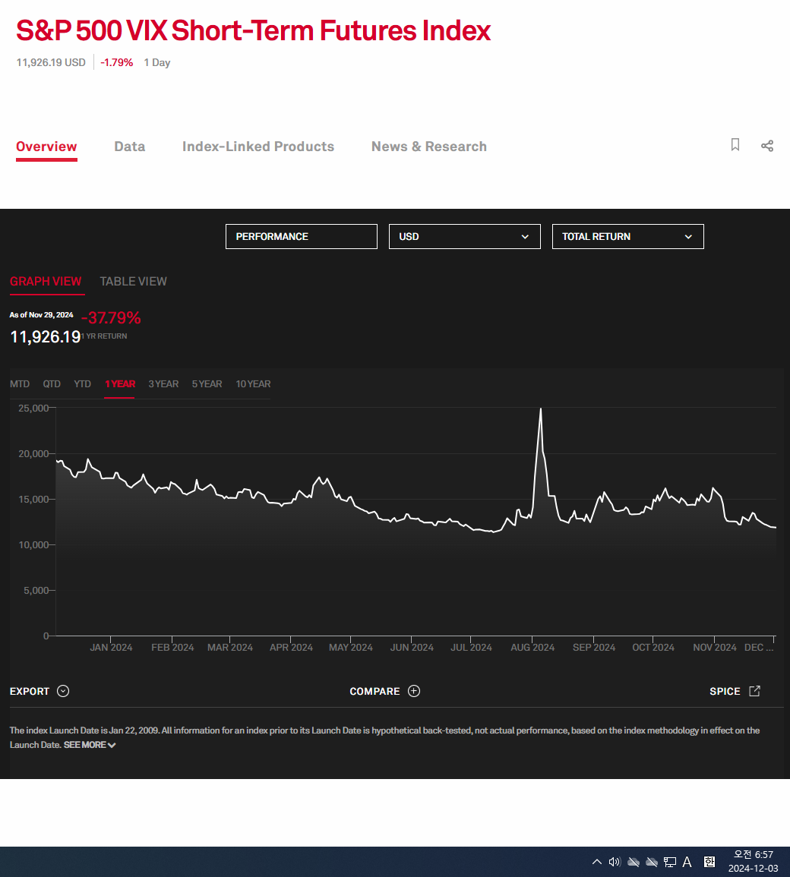Open the first OneDrive cloud tray icon
Screen dimensions: 790x877
tap(634, 862)
